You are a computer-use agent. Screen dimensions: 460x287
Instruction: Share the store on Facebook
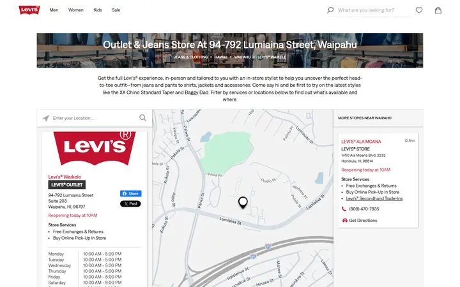pos(130,194)
